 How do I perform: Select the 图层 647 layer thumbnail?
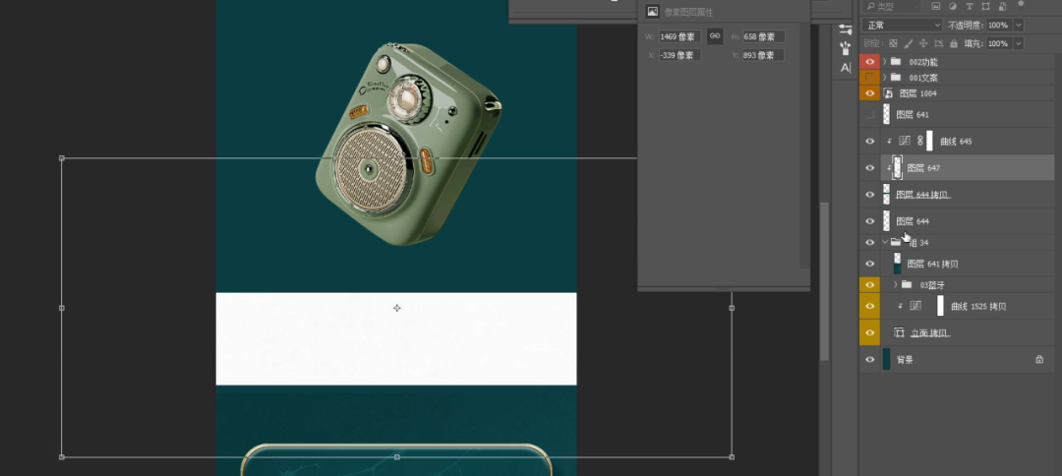coord(898,167)
